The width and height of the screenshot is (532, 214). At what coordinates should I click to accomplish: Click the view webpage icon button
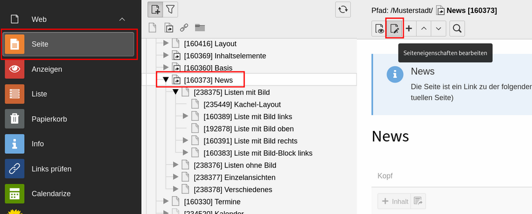click(x=379, y=28)
